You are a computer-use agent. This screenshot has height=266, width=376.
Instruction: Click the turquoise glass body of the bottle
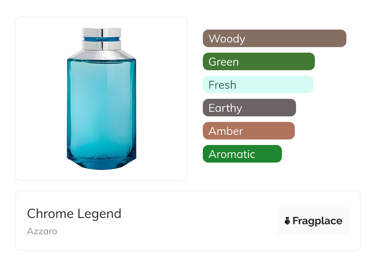(101, 105)
